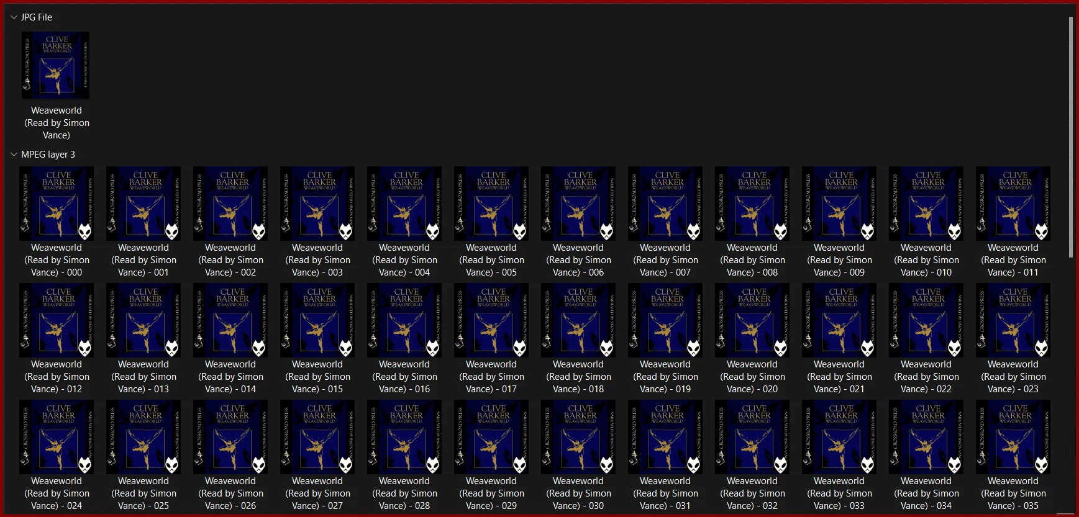Select the MP3 icon for track 016

404,320
